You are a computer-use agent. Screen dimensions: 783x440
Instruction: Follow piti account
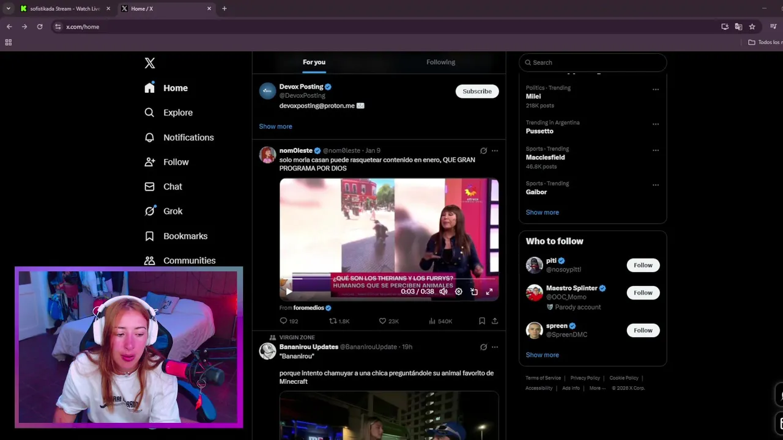(643, 265)
